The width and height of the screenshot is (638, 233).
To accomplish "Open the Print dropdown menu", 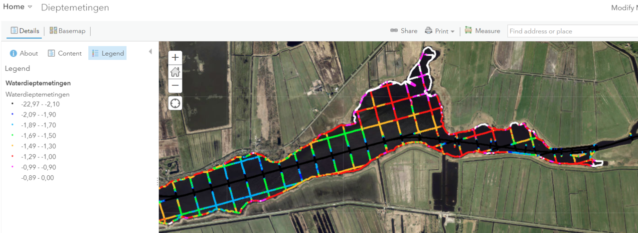I will pos(453,31).
